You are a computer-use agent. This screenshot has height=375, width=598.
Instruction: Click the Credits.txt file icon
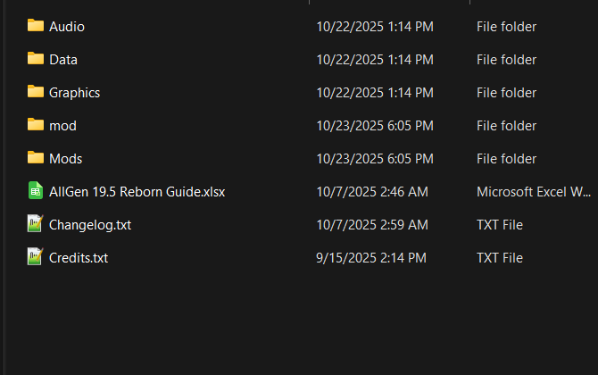click(36, 257)
